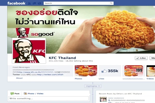The height and width of the screenshot is (103, 155).
Task: Open the notifications globe icon
Action: click(x=39, y=3)
